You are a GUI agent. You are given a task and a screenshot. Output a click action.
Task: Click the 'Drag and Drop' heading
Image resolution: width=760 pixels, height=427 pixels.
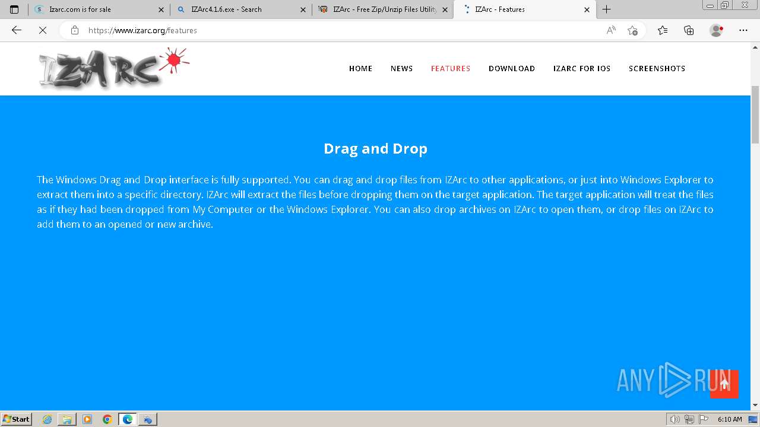(375, 148)
